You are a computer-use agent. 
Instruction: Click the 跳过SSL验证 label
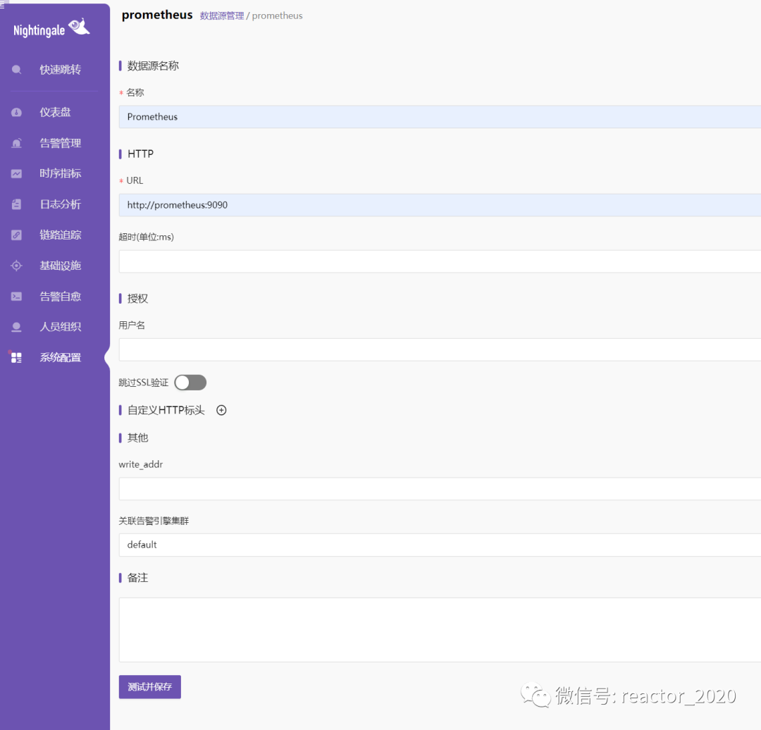click(144, 383)
